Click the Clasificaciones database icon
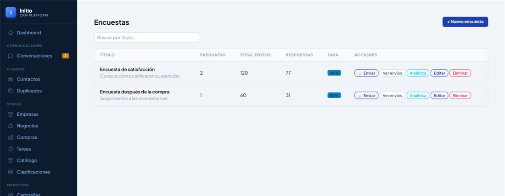 [11, 172]
